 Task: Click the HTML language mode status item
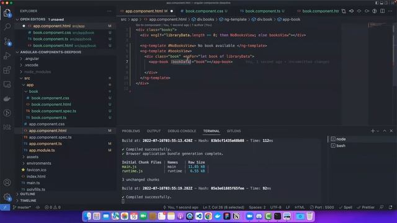(300, 208)
